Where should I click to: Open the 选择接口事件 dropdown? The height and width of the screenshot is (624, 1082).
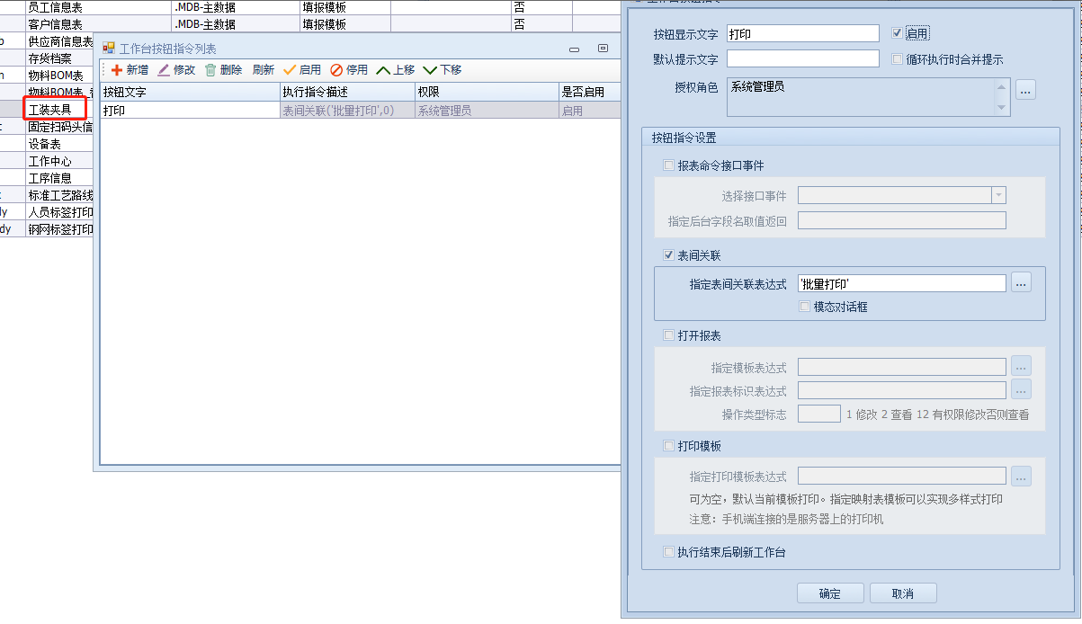pos(997,195)
